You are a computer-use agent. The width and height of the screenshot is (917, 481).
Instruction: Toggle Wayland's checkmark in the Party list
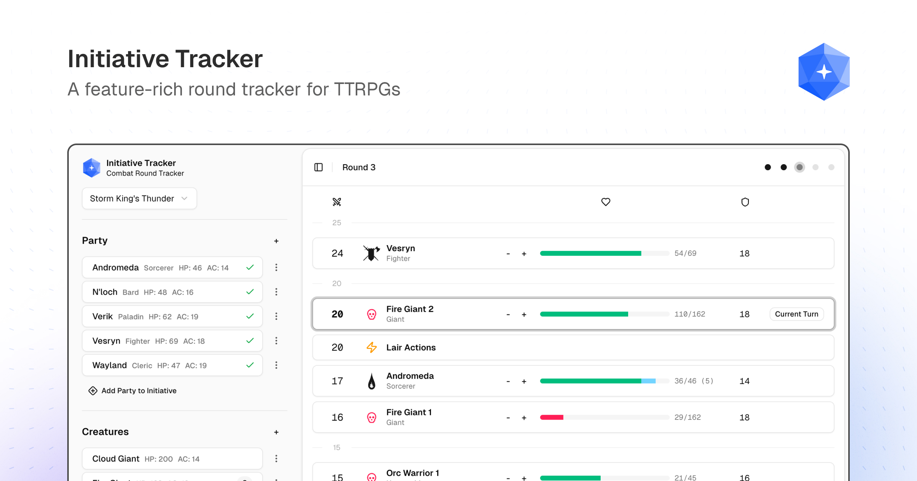click(x=250, y=365)
